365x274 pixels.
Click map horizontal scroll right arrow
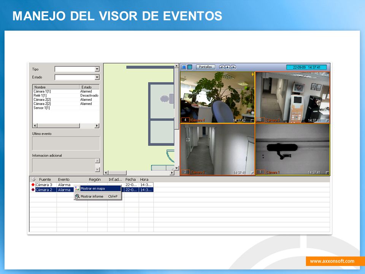pos(172,173)
